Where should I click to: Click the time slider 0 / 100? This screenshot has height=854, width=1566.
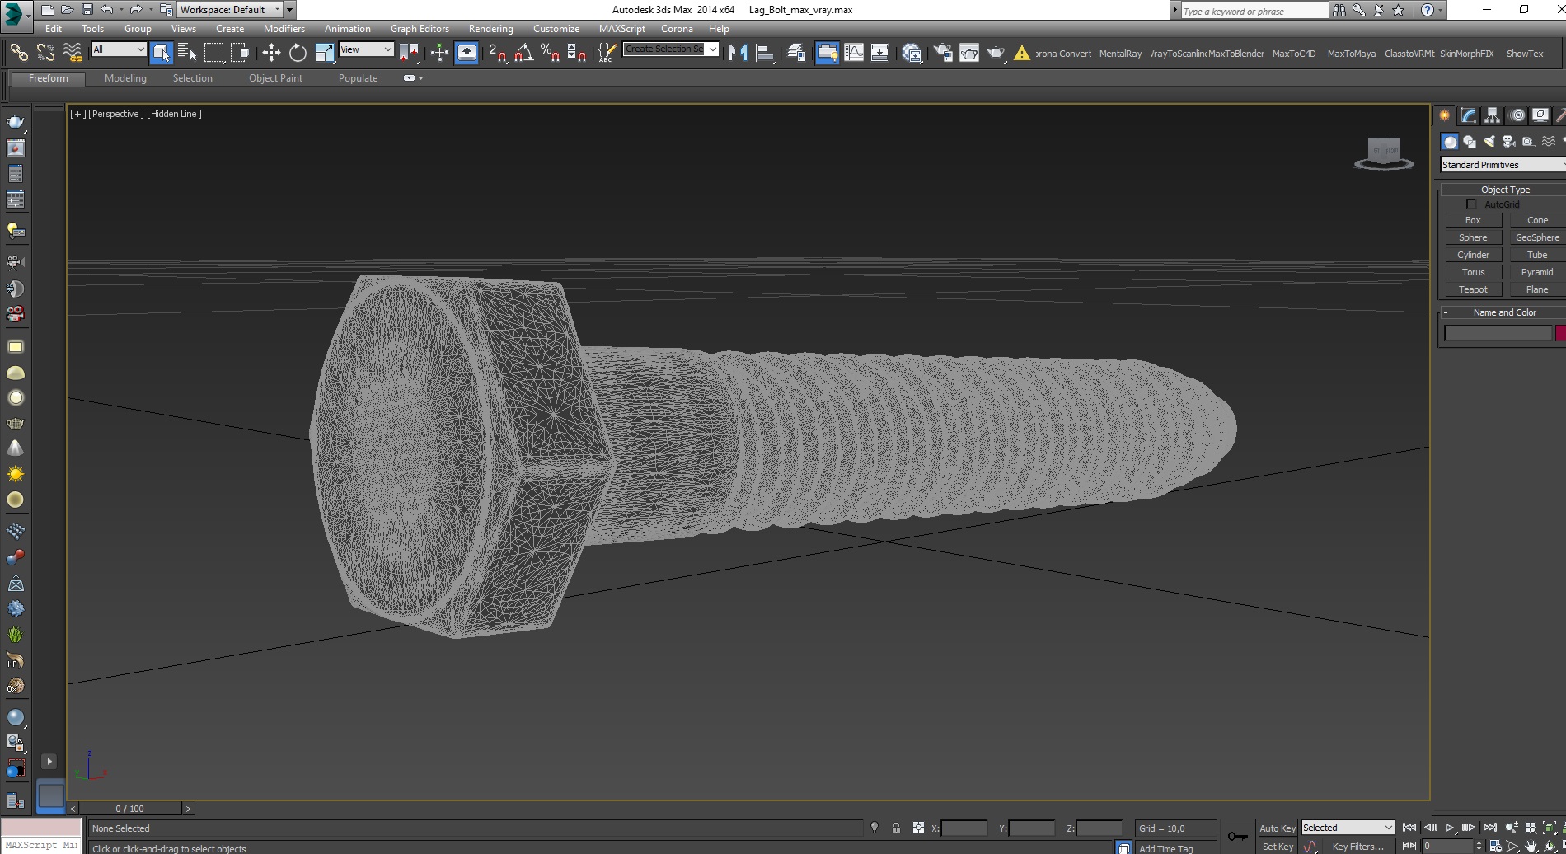point(130,809)
